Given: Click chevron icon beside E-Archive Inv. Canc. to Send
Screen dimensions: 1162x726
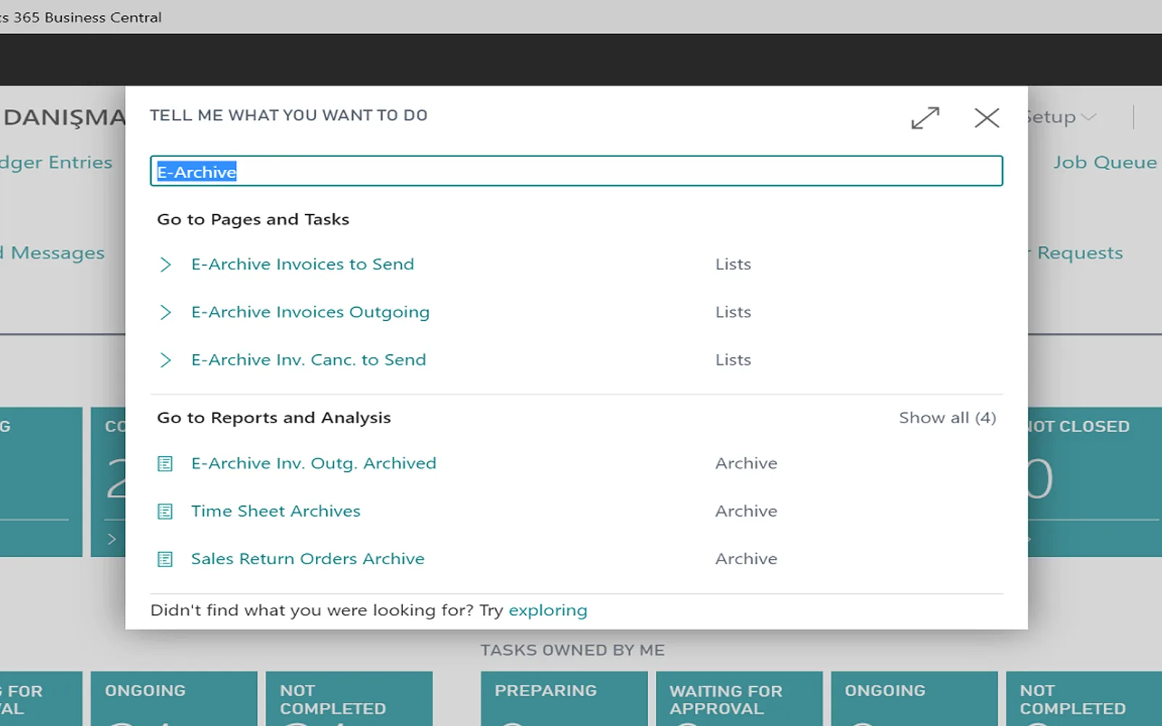Looking at the screenshot, I should (166, 360).
